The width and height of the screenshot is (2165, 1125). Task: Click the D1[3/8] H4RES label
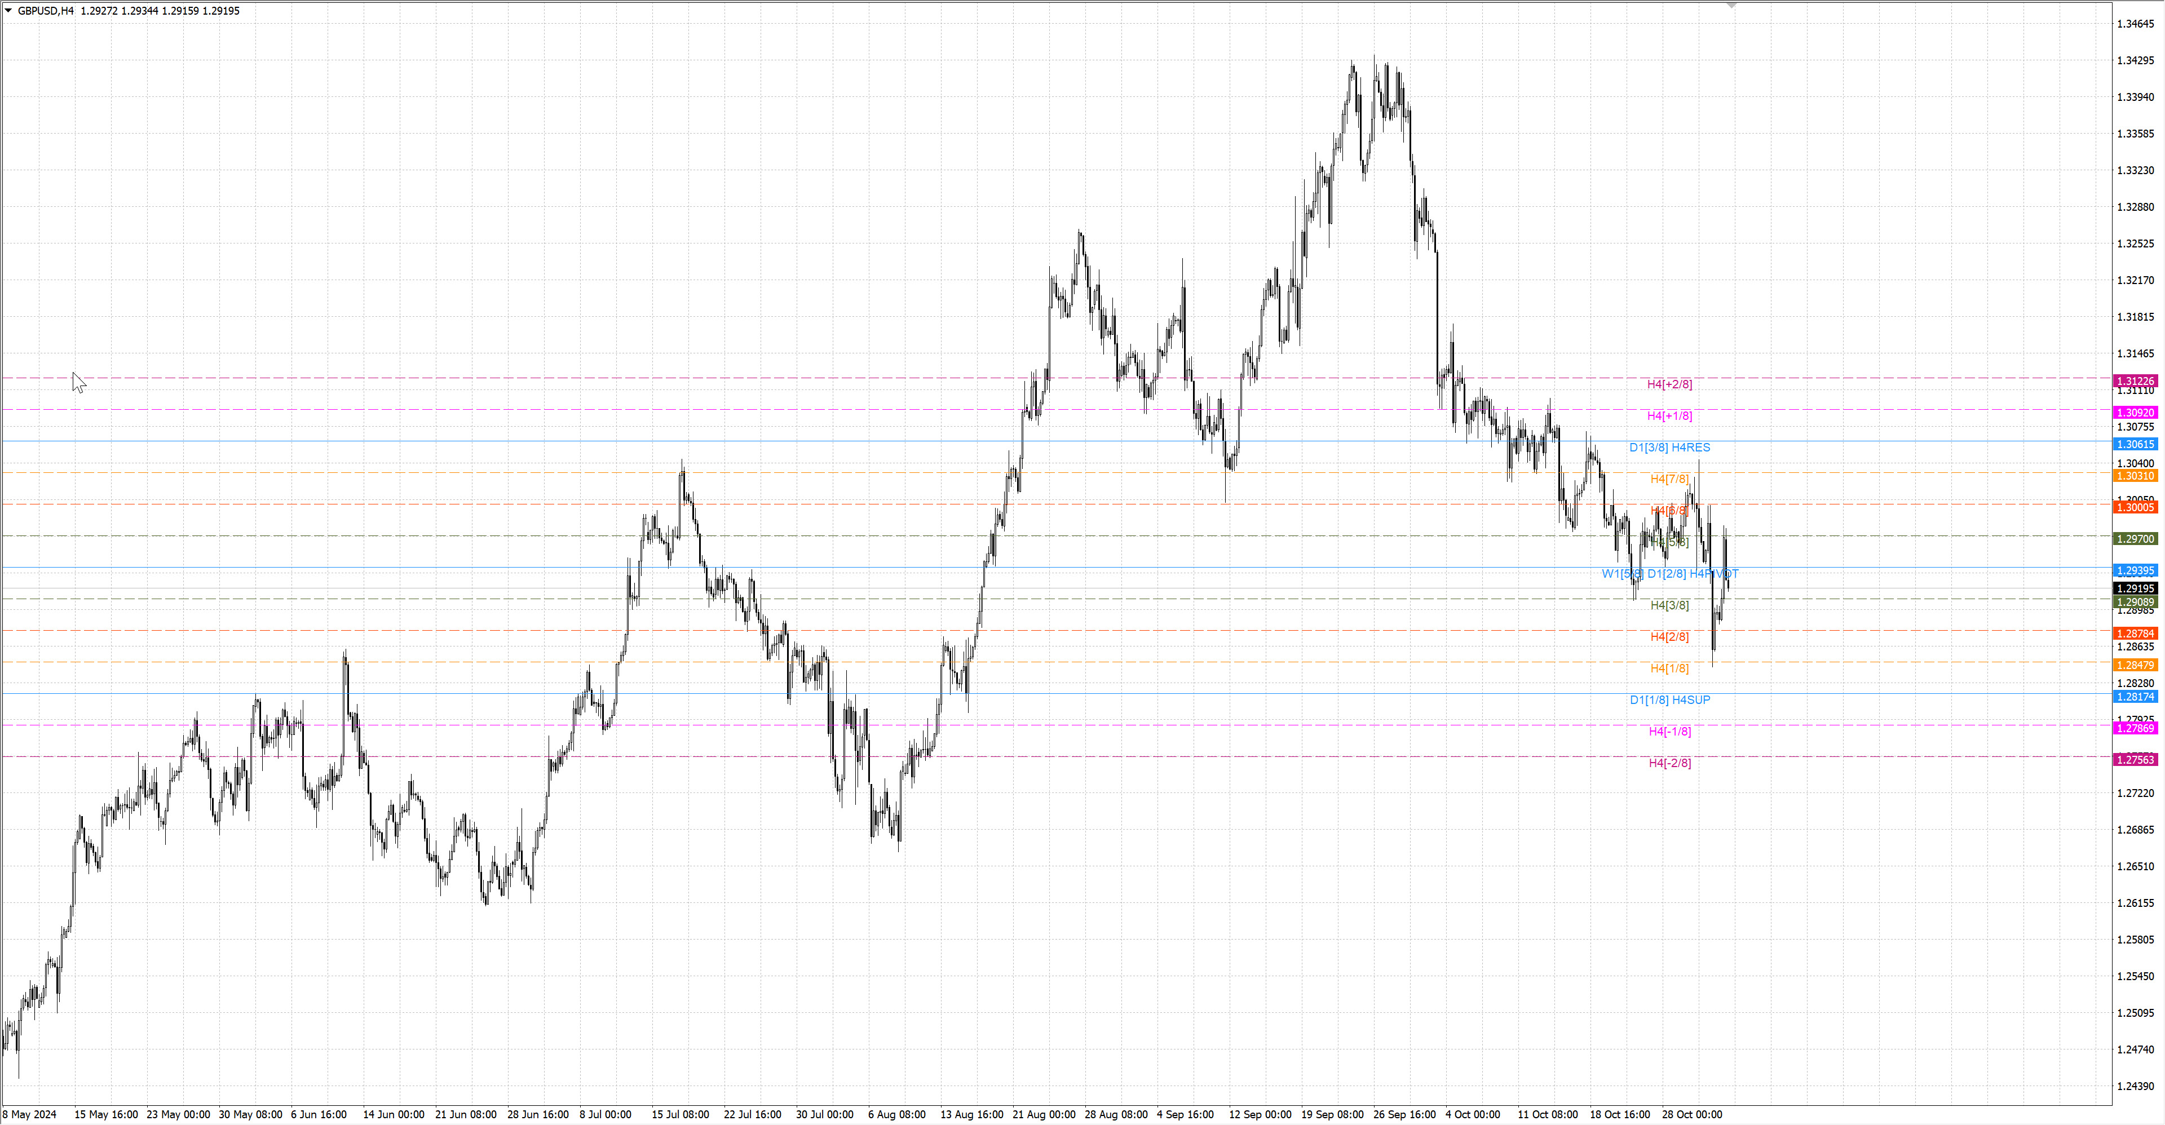(x=1669, y=447)
